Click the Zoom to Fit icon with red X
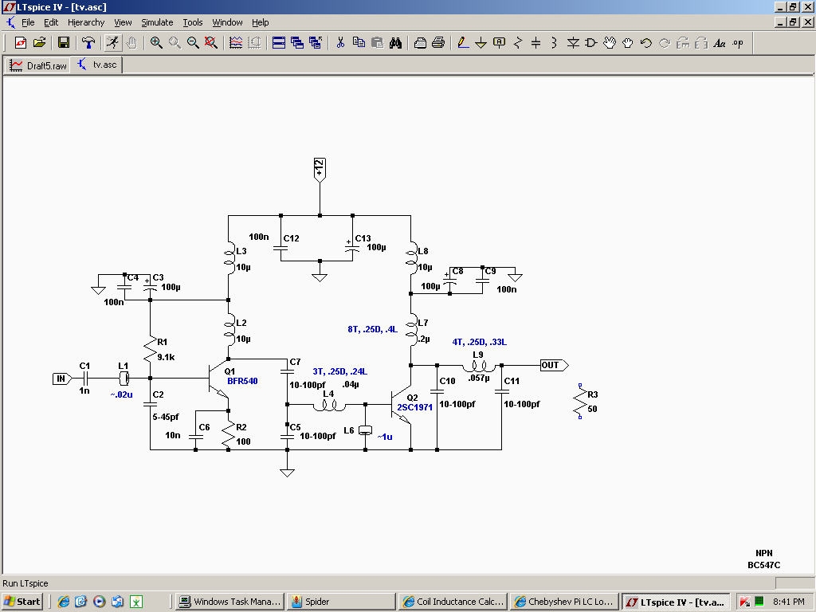Viewport: 816px width, 612px height. (x=210, y=43)
